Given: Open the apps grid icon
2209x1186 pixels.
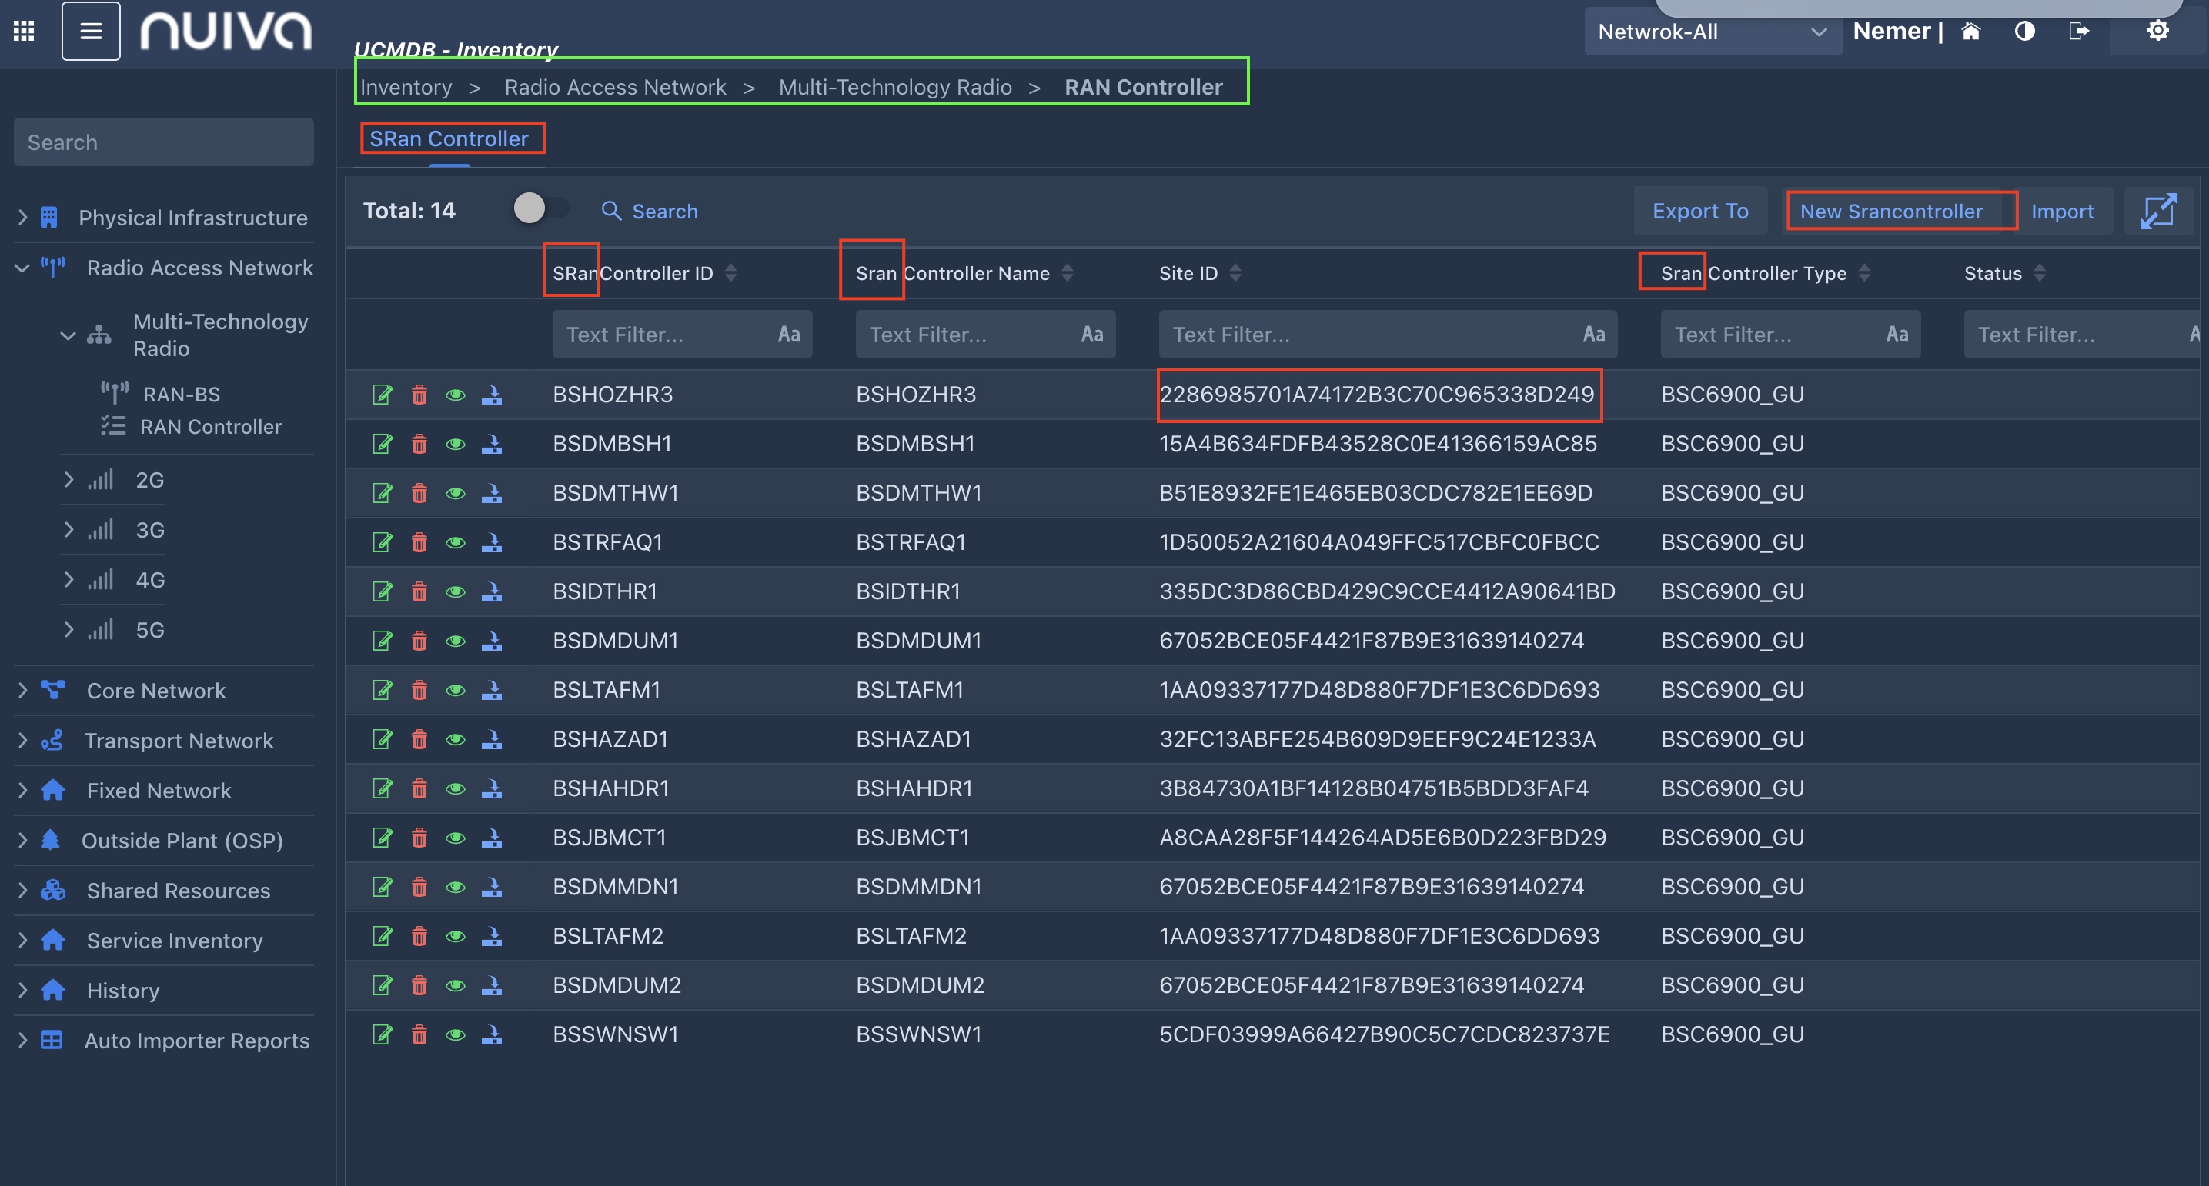Looking at the screenshot, I should (24, 32).
